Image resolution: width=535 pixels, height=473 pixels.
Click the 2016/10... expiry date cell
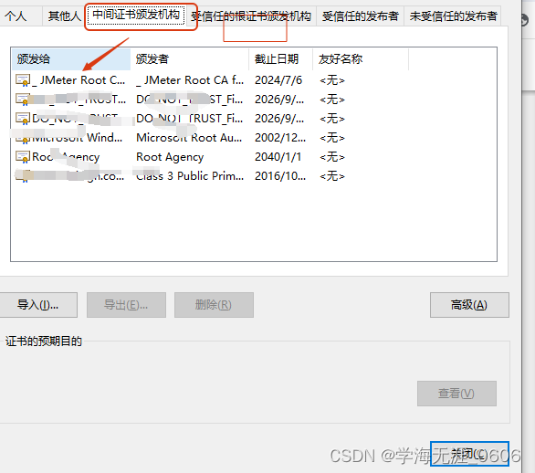(x=280, y=176)
